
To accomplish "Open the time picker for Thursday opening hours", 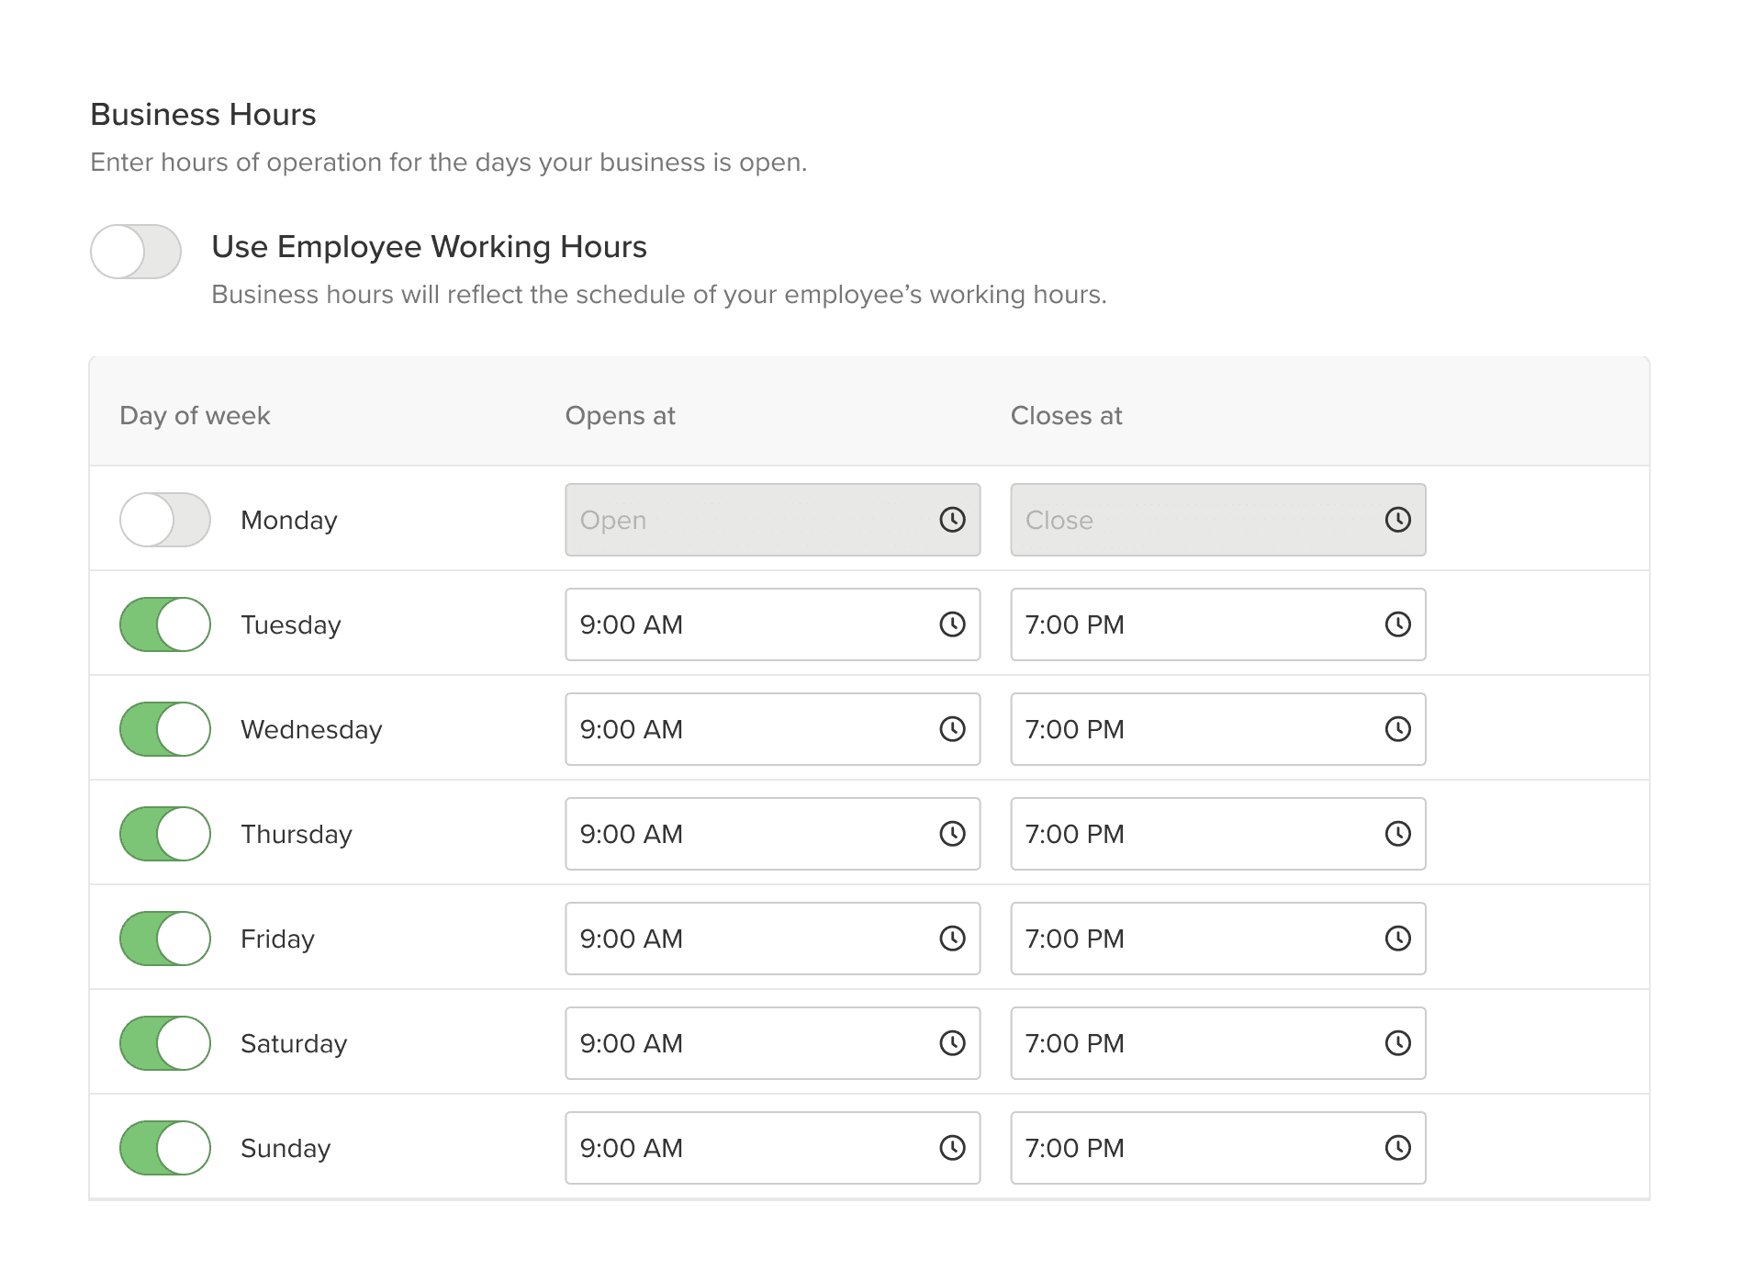I will click(953, 834).
